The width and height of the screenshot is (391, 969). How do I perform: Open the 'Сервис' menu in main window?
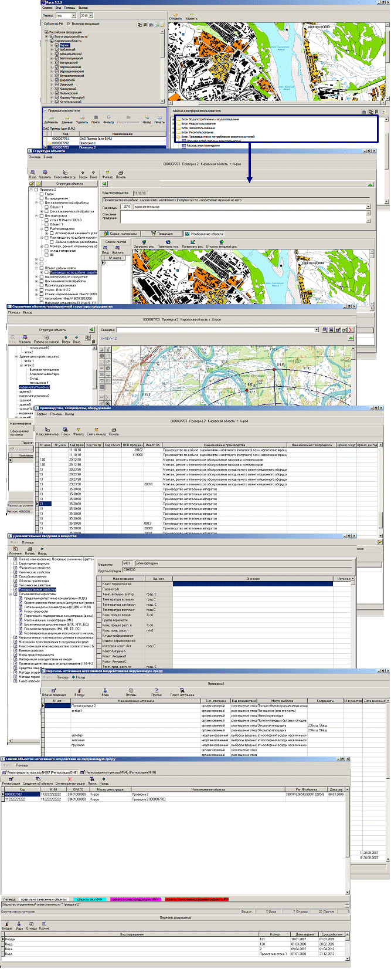pyautogui.click(x=48, y=8)
